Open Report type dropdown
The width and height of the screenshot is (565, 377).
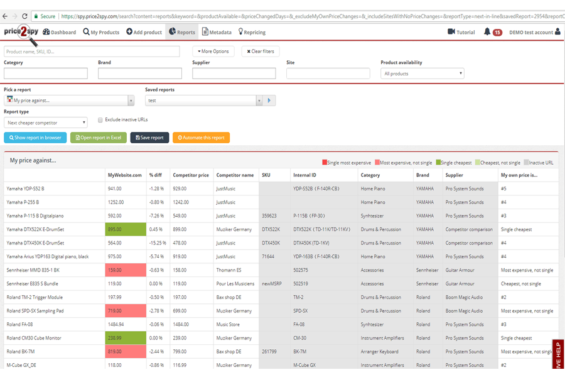46,123
